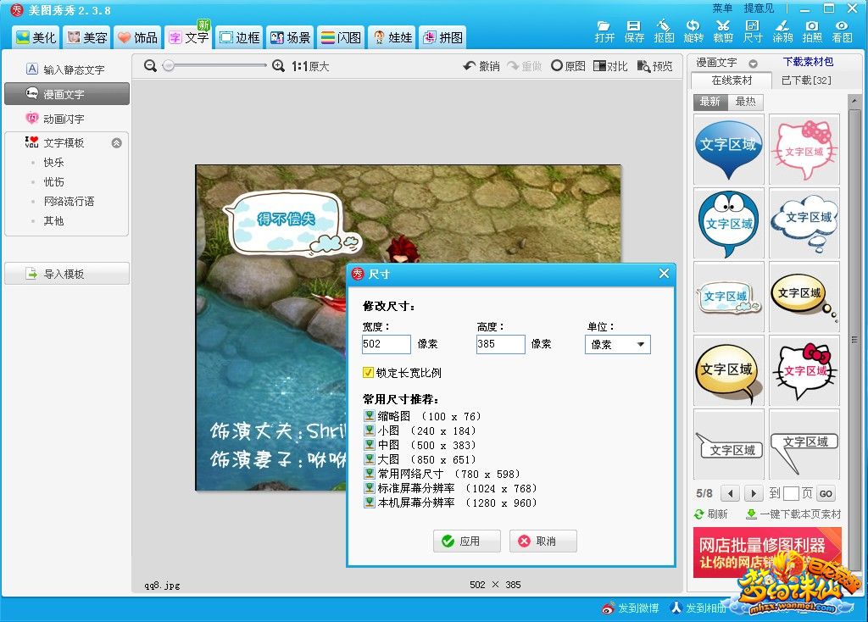Click the zoom slider handle
Viewport: 868px width, 622px height.
(x=168, y=66)
